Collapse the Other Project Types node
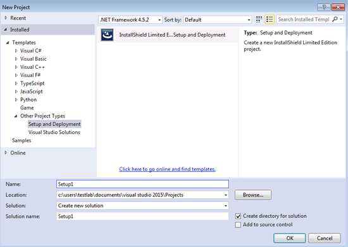 [x=16, y=116]
